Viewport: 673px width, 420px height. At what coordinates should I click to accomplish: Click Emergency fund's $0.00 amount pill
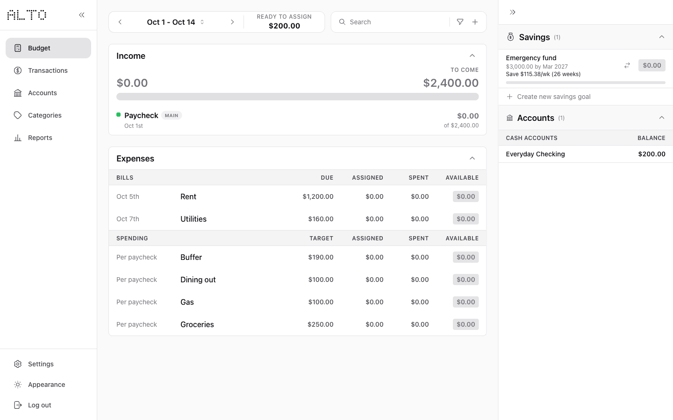pos(652,65)
